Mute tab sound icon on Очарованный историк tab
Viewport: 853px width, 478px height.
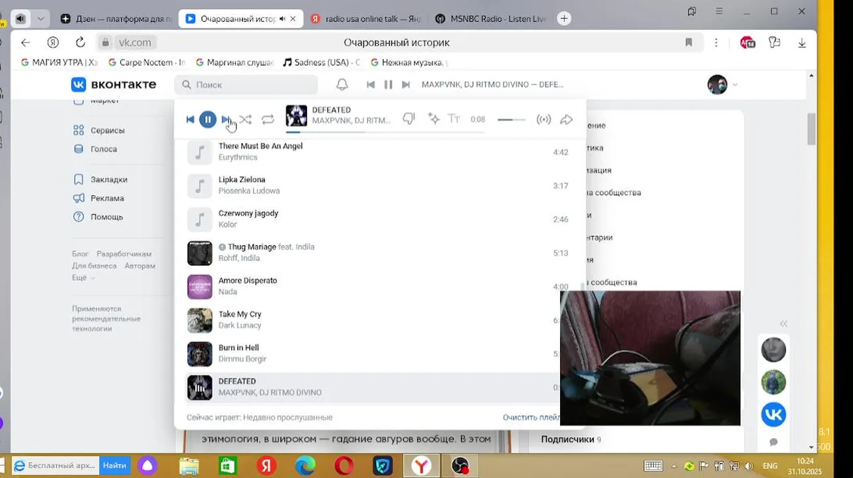tap(282, 19)
